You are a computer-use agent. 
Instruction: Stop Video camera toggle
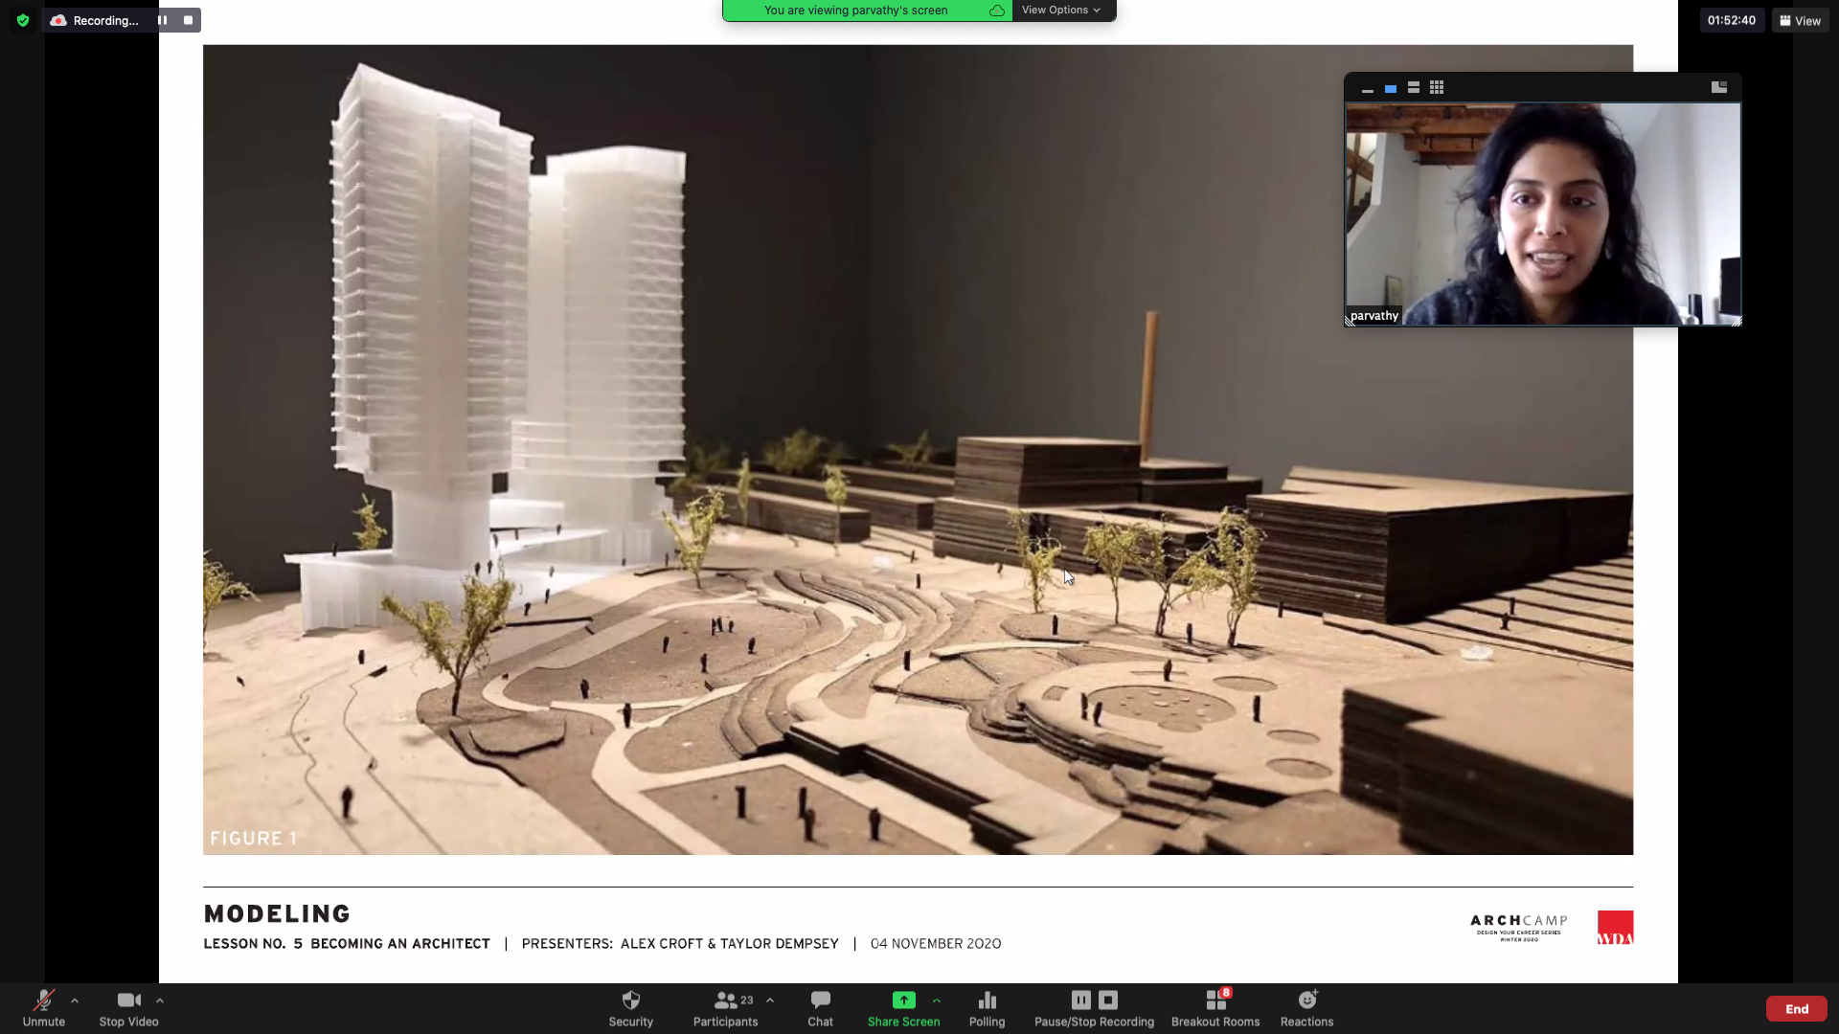[x=129, y=1008]
